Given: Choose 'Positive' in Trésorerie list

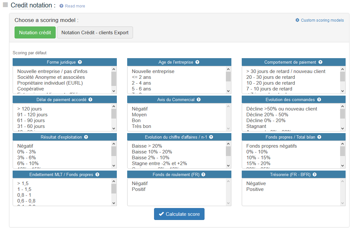Looking at the screenshot, I should 255,189.
